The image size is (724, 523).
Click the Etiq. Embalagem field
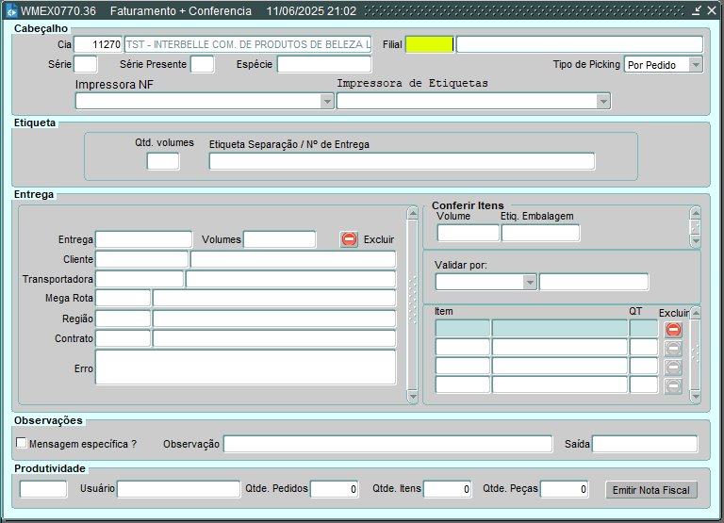[x=541, y=233]
